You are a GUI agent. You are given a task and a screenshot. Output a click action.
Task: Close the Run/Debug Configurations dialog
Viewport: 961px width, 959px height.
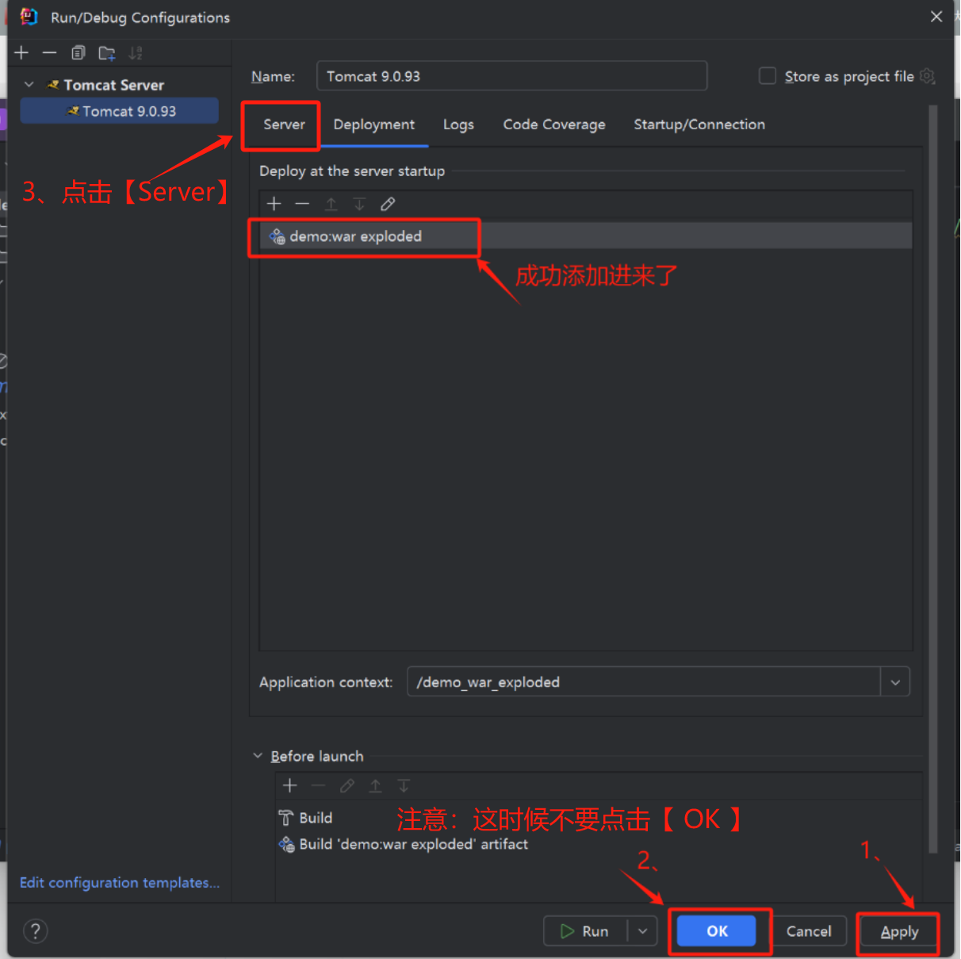point(936,17)
